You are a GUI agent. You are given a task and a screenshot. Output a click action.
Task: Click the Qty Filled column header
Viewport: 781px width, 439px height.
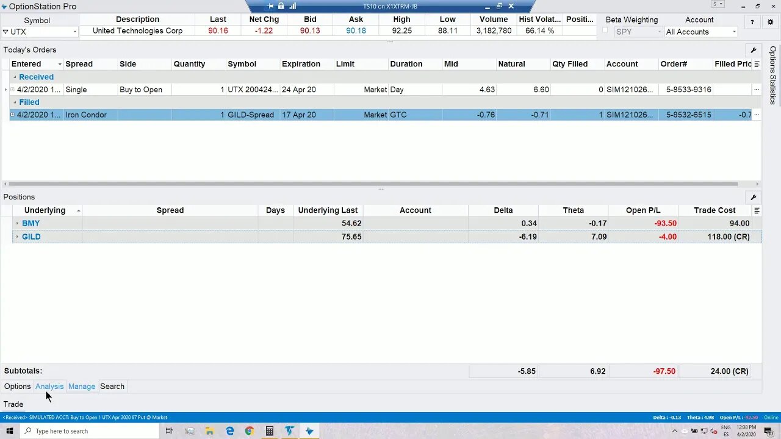[577, 64]
